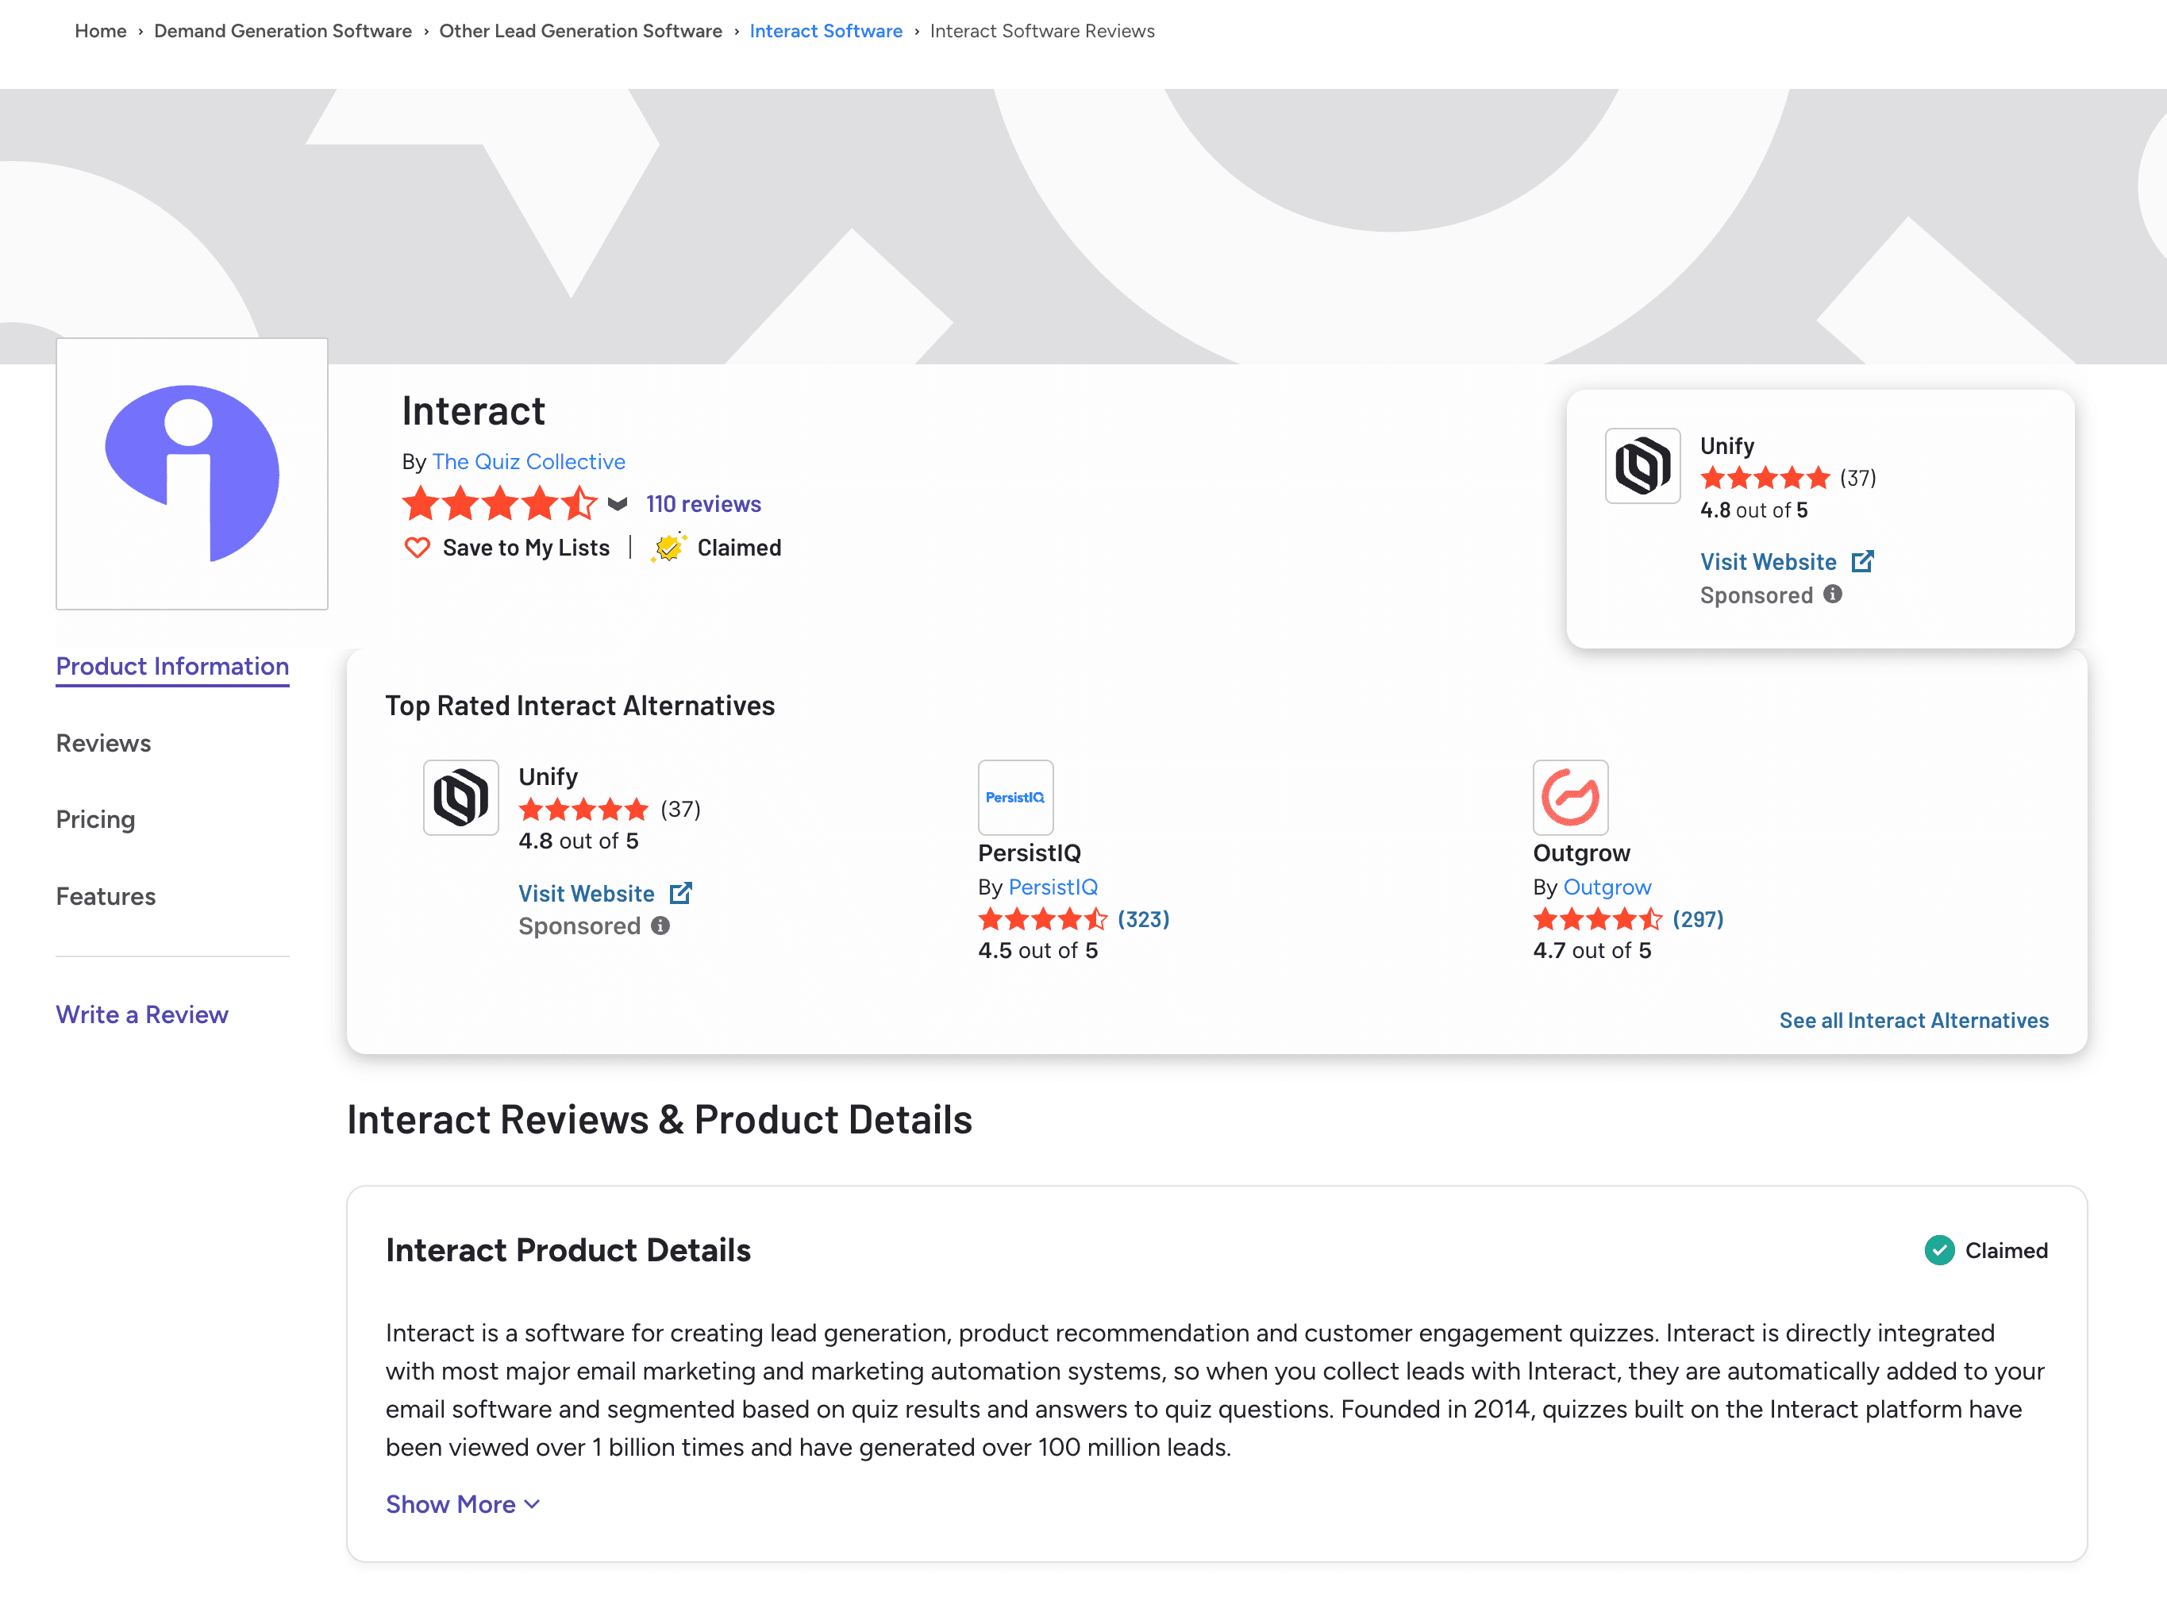
Task: Go to Interact Software breadcrumb
Action: pos(826,31)
